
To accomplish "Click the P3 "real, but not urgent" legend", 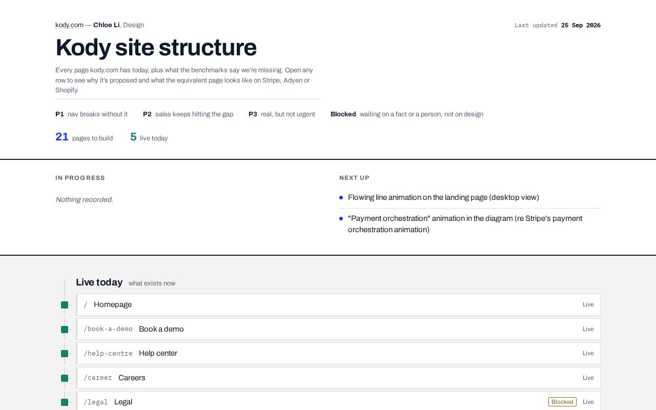I will (282, 114).
